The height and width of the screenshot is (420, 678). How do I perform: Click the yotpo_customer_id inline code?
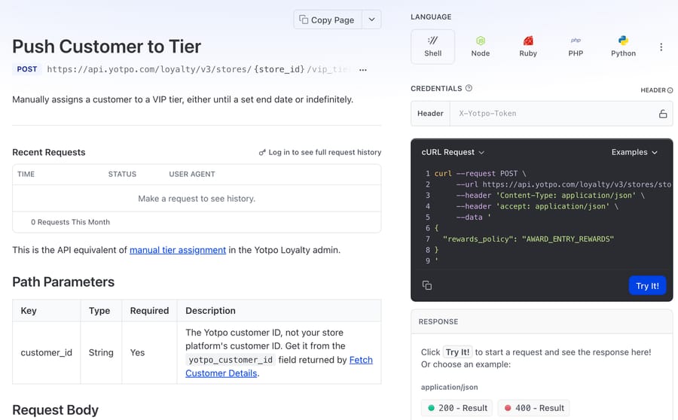click(231, 360)
